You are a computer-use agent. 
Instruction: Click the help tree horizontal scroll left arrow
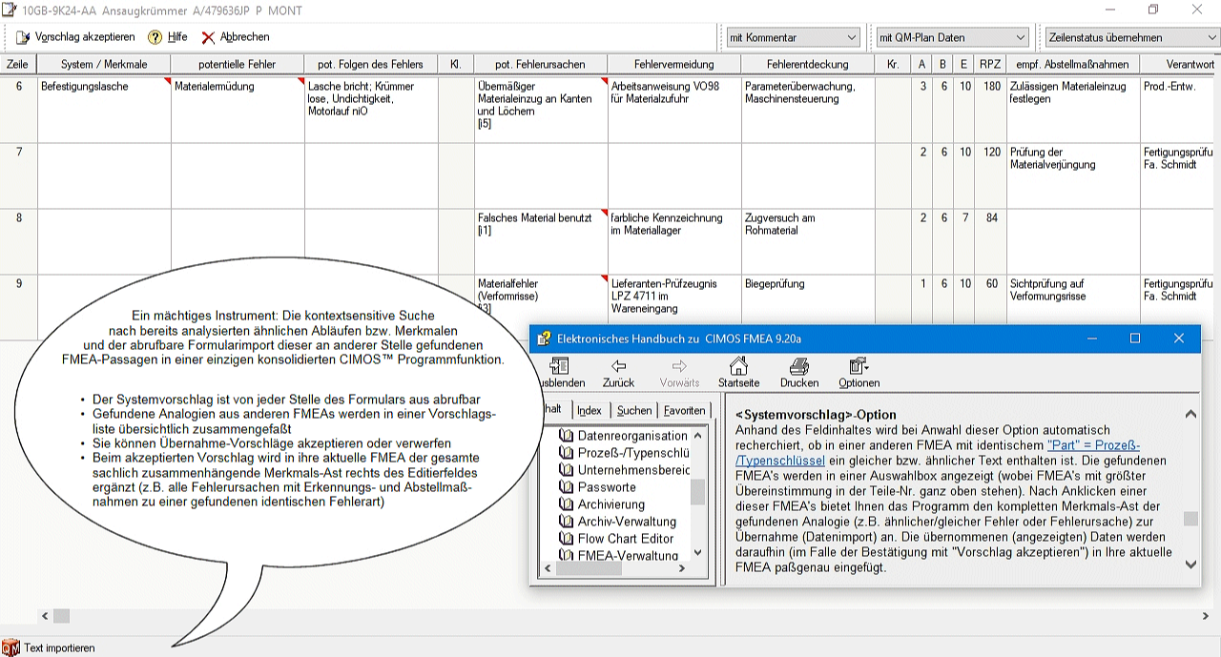547,568
